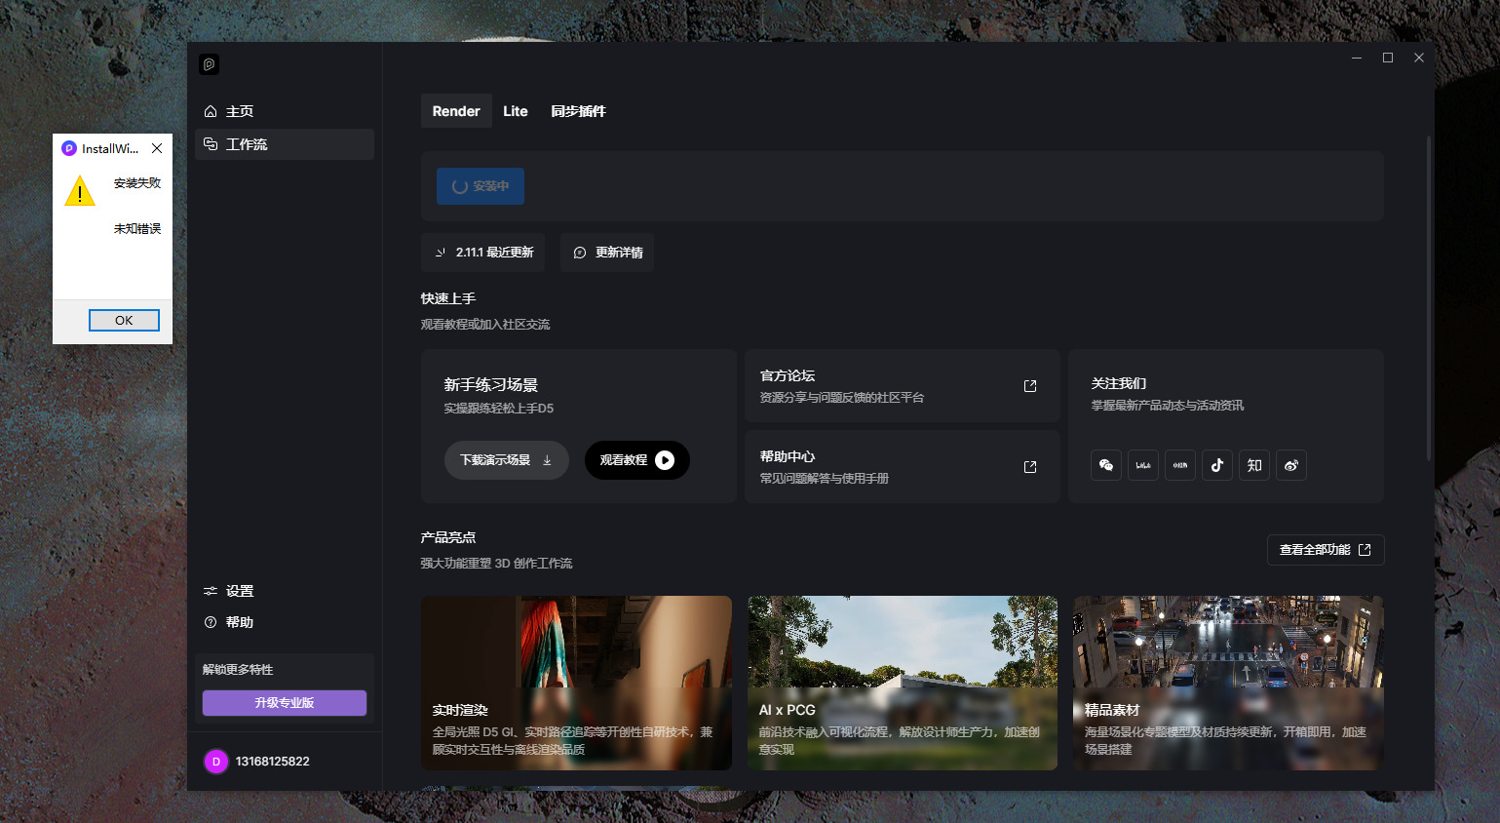Viewport: 1500px width, 823px height.
Task: Open external link icon for 帮助中心
Action: (1030, 467)
